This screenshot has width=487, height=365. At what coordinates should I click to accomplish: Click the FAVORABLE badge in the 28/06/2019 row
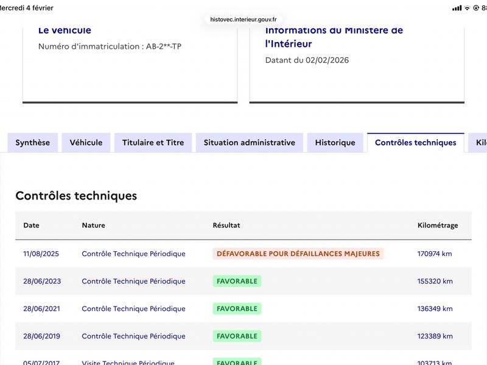click(x=237, y=336)
